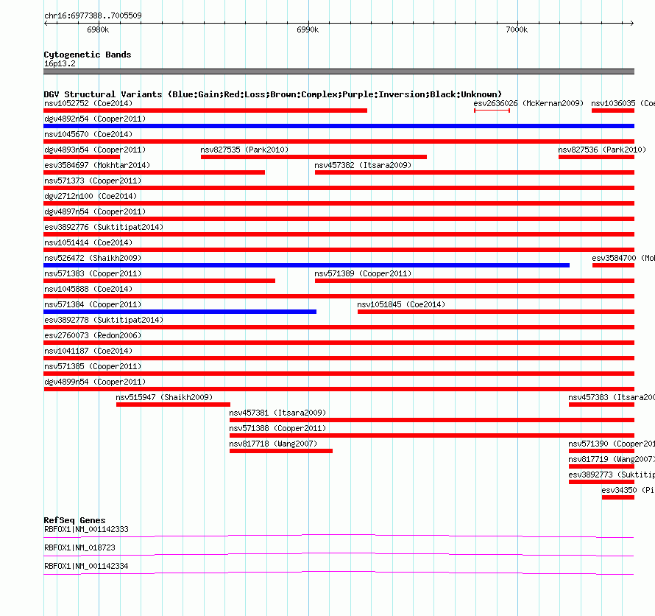The height and width of the screenshot is (616, 655).
Task: Click the 16p13.2 band label
Action: click(x=60, y=63)
